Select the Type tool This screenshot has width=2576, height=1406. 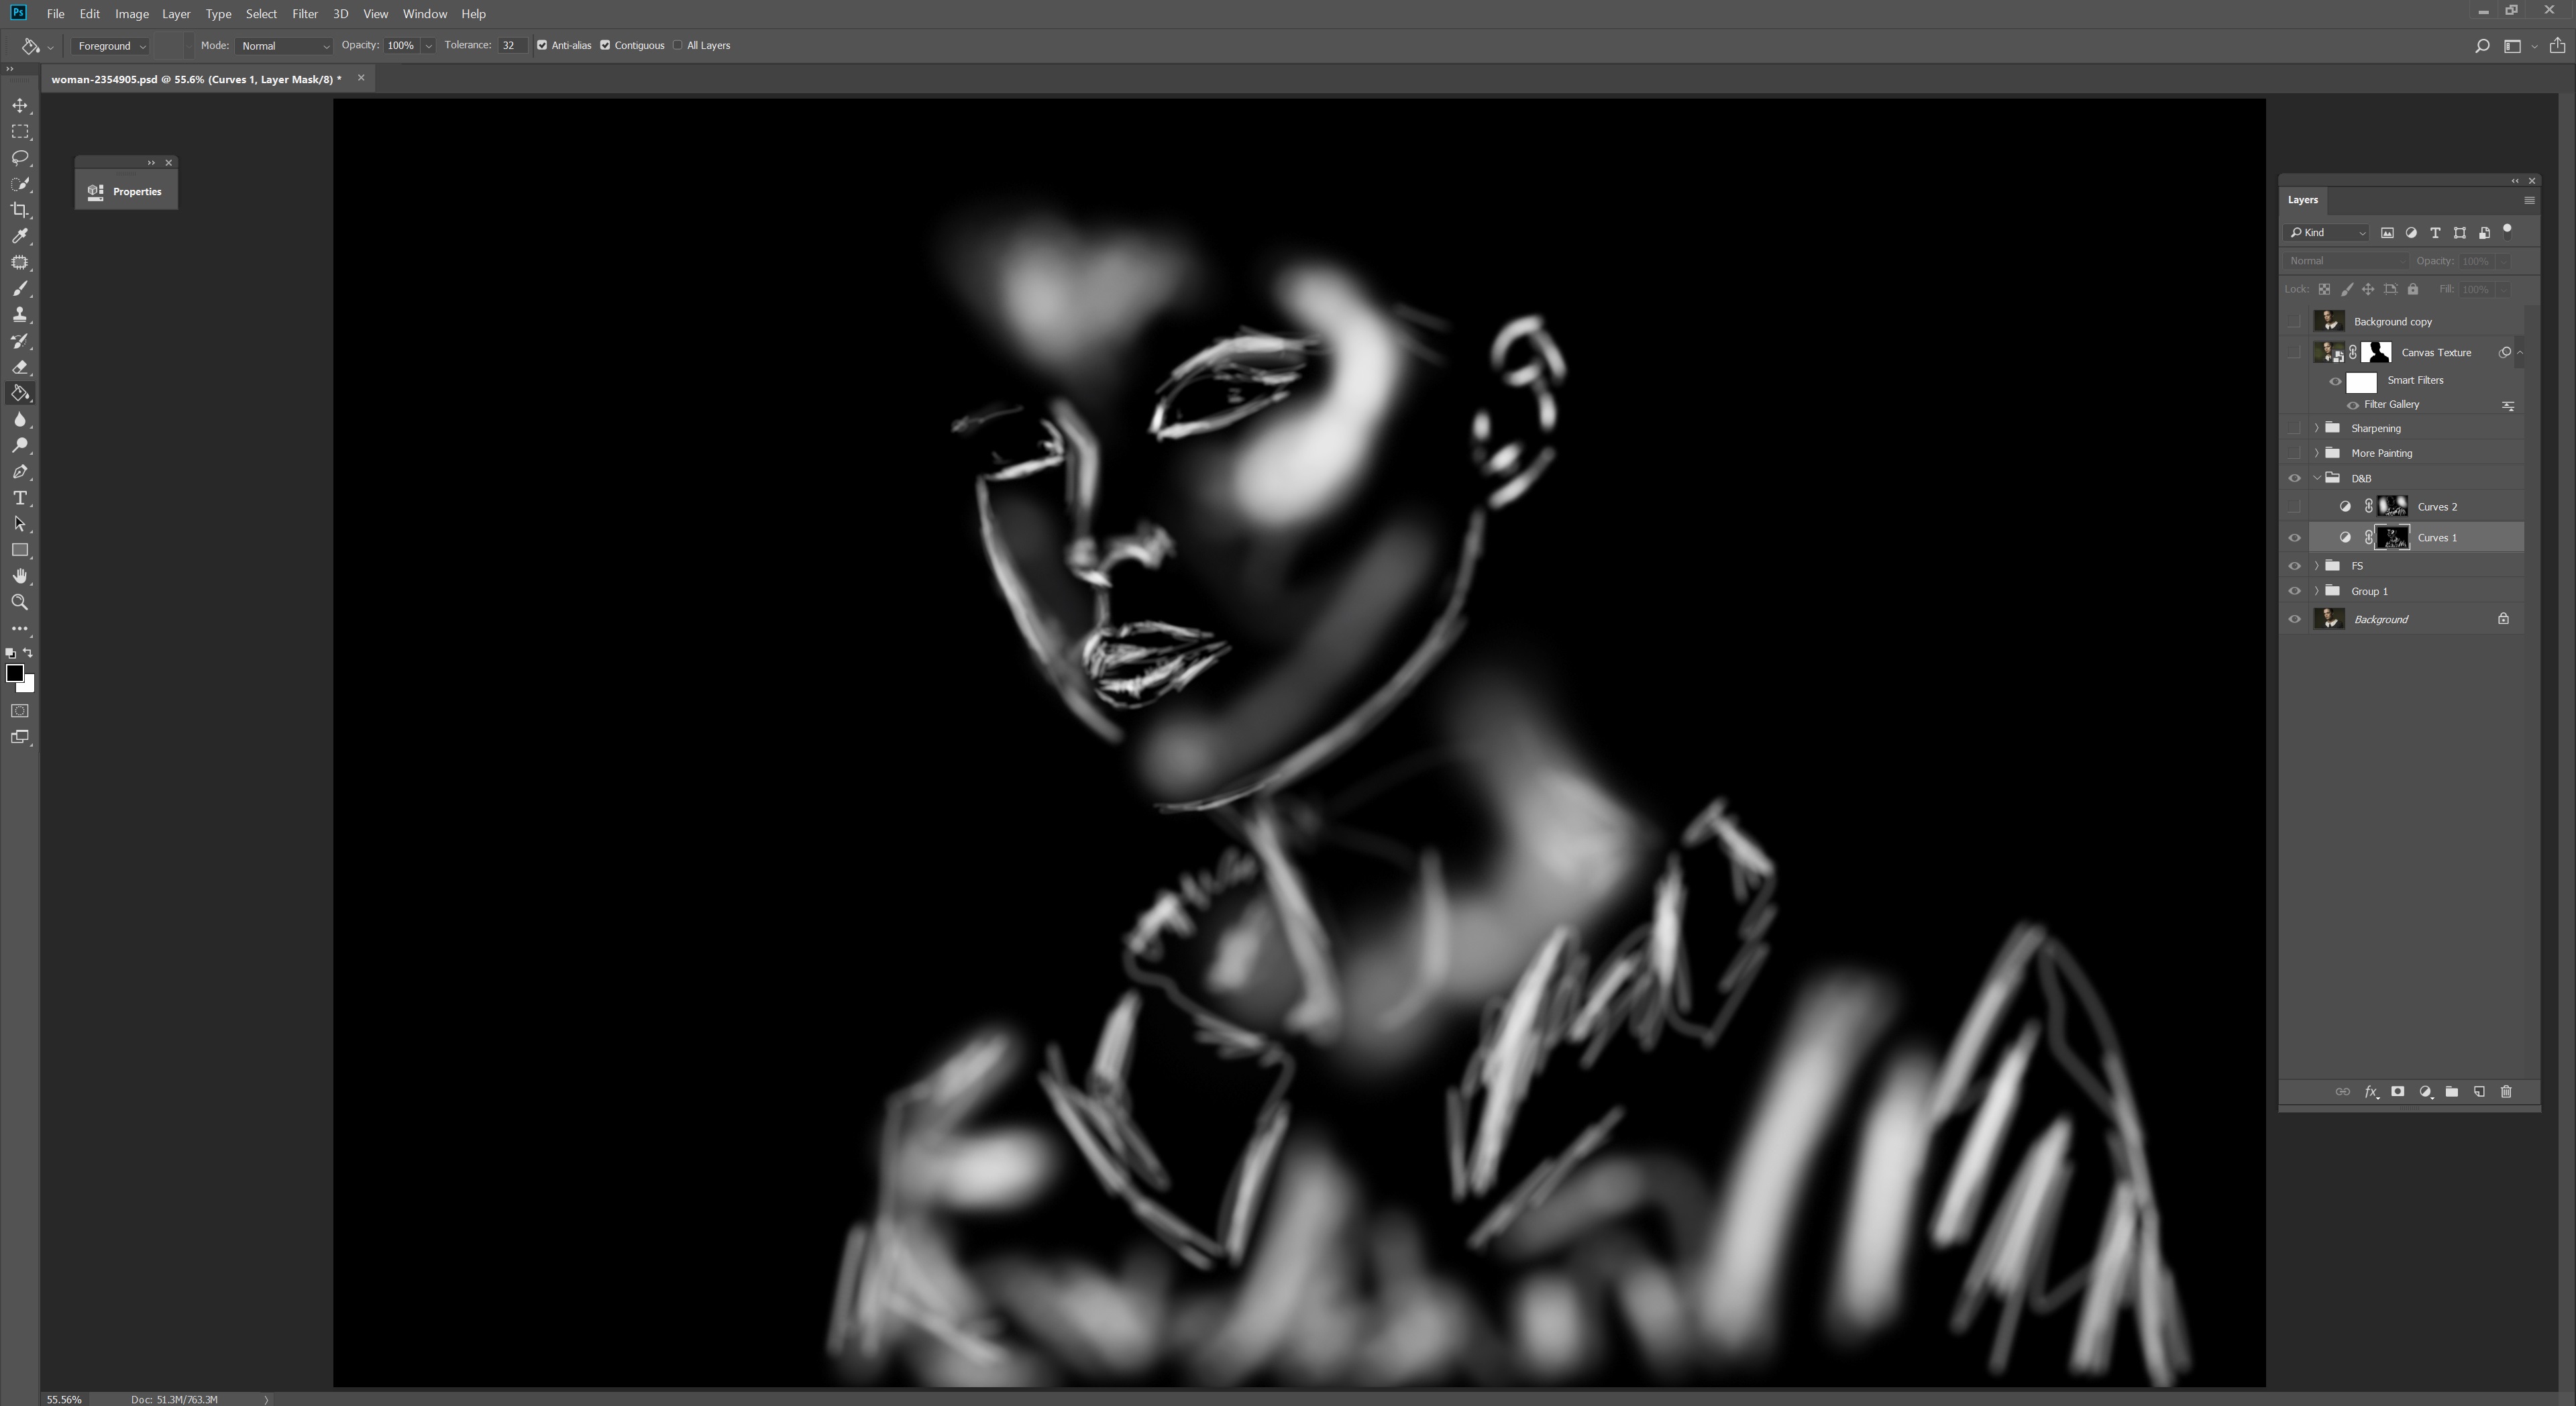[x=20, y=498]
